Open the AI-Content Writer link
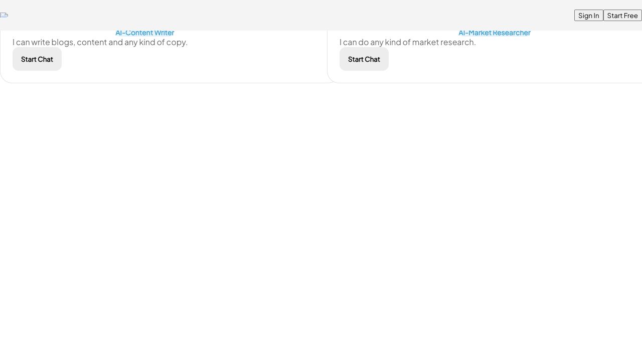 point(144,33)
